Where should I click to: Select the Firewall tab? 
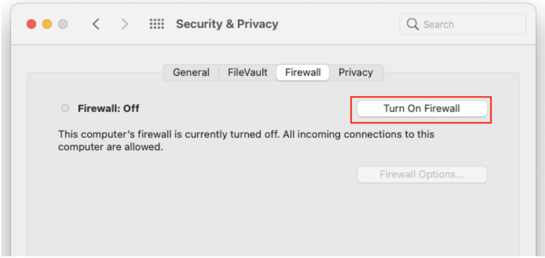[303, 73]
